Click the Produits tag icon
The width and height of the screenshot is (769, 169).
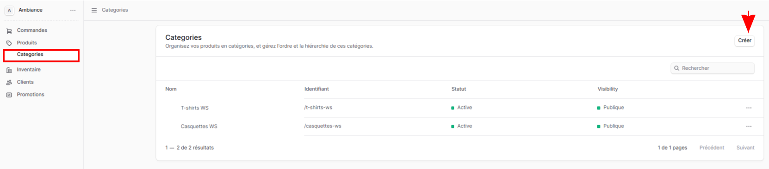[x=9, y=43]
